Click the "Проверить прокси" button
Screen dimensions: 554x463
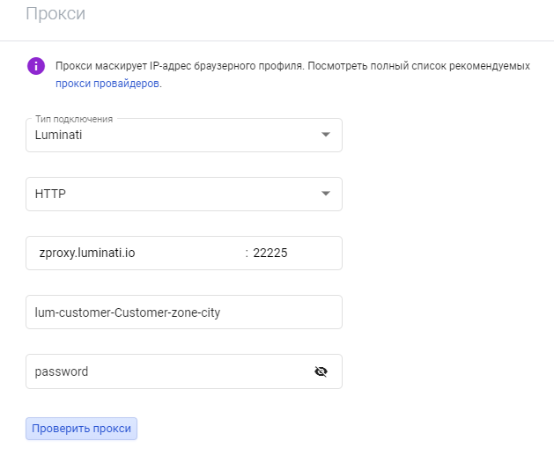[81, 429]
